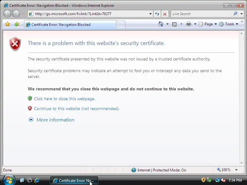This screenshot has height=185, width=247.
Task: Click the Page menu document icon
Action: 201,24
